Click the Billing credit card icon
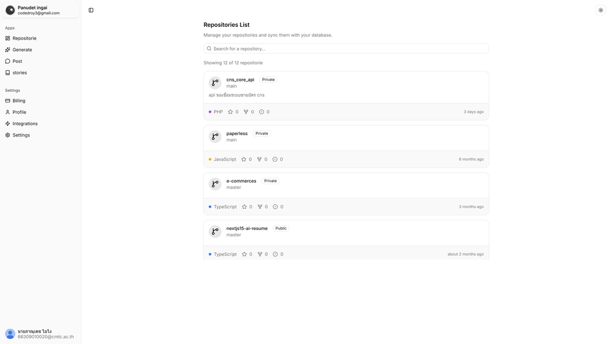 point(8,101)
